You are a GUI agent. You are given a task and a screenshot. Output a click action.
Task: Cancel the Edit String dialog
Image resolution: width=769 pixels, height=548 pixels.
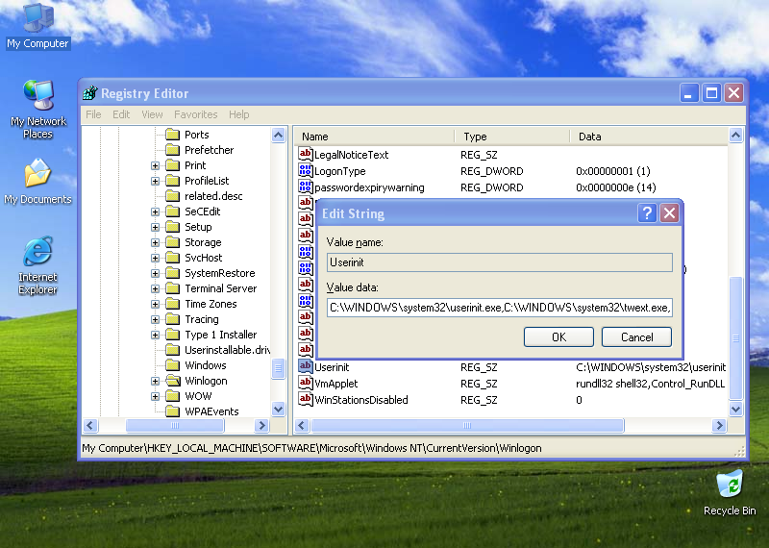636,336
